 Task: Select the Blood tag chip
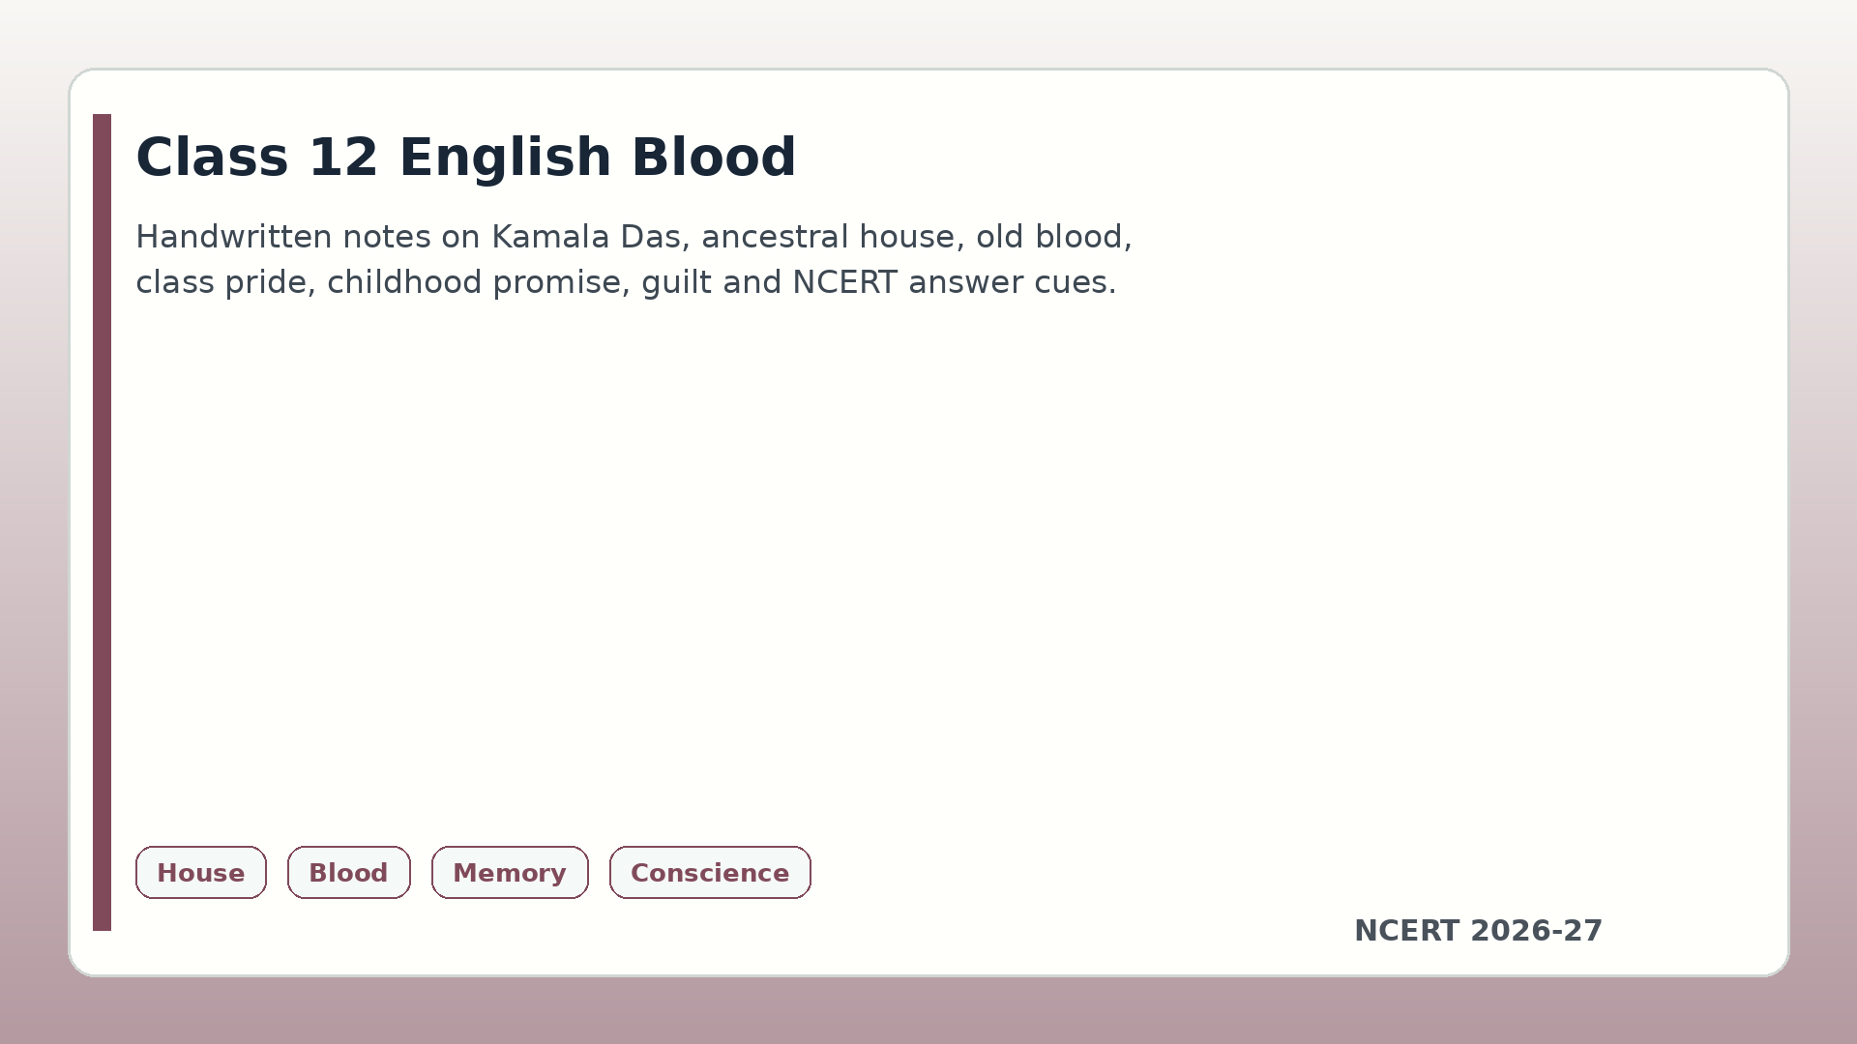click(348, 872)
